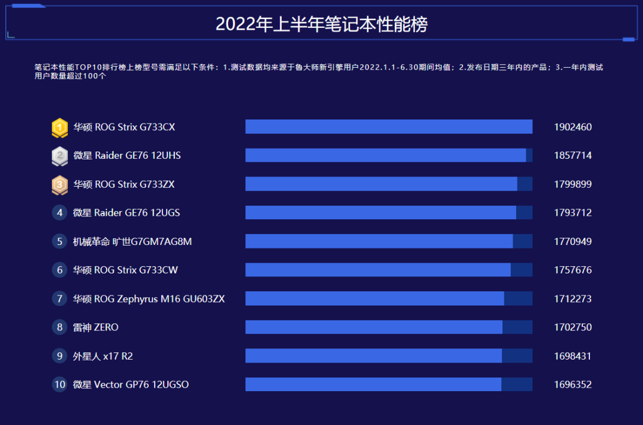Click the score value 1696352
The width and height of the screenshot is (643, 425).
(x=573, y=385)
